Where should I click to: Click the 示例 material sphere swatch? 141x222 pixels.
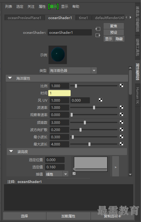(58, 55)
